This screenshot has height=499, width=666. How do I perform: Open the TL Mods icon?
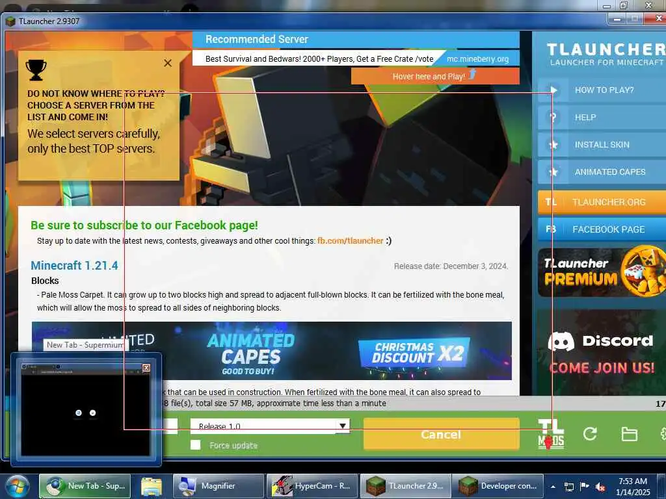[x=551, y=434]
